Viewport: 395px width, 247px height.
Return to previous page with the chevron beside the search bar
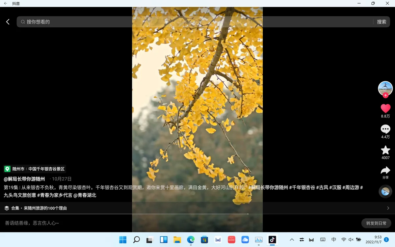(8, 22)
